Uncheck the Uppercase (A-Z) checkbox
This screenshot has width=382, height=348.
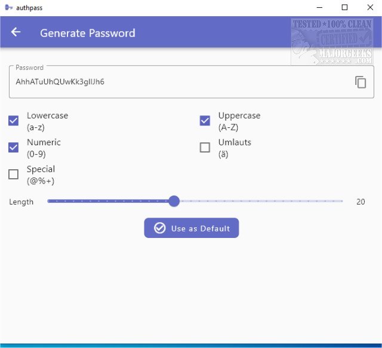click(205, 121)
